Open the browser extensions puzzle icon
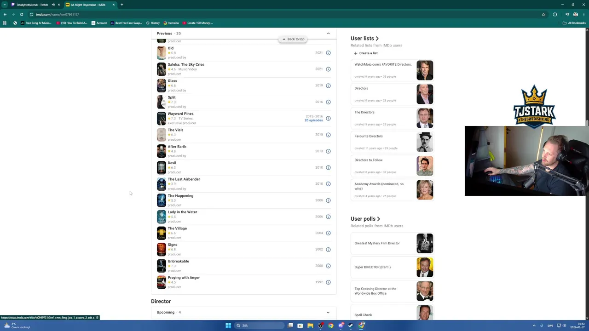The image size is (589, 331). pyautogui.click(x=555, y=14)
